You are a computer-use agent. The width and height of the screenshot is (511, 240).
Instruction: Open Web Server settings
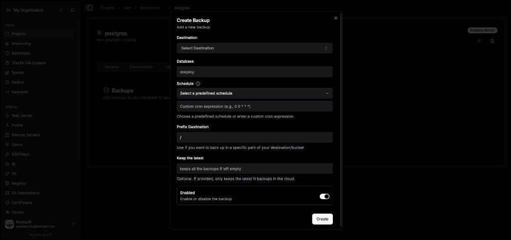39,116
